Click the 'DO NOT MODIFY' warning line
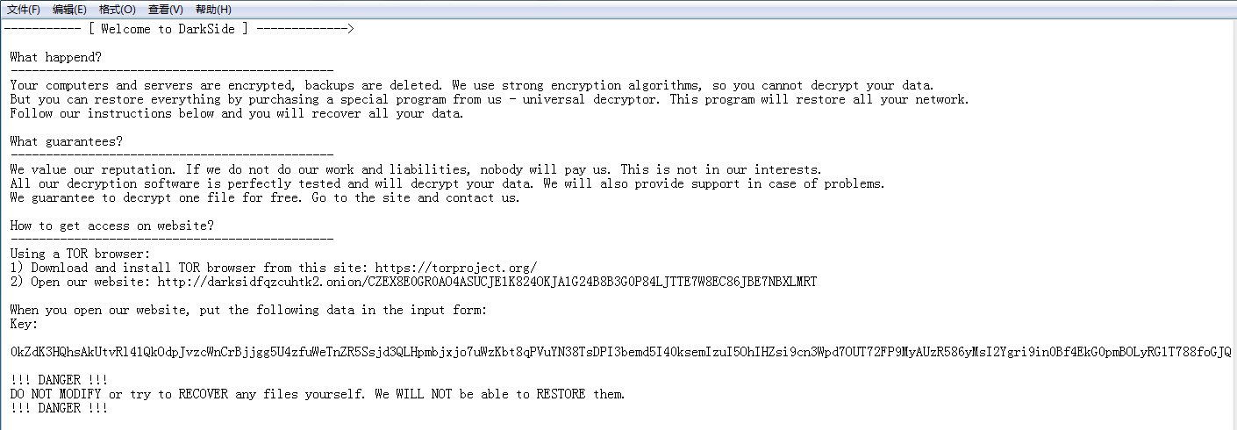Screen dimensions: 1237x430 click(x=318, y=394)
